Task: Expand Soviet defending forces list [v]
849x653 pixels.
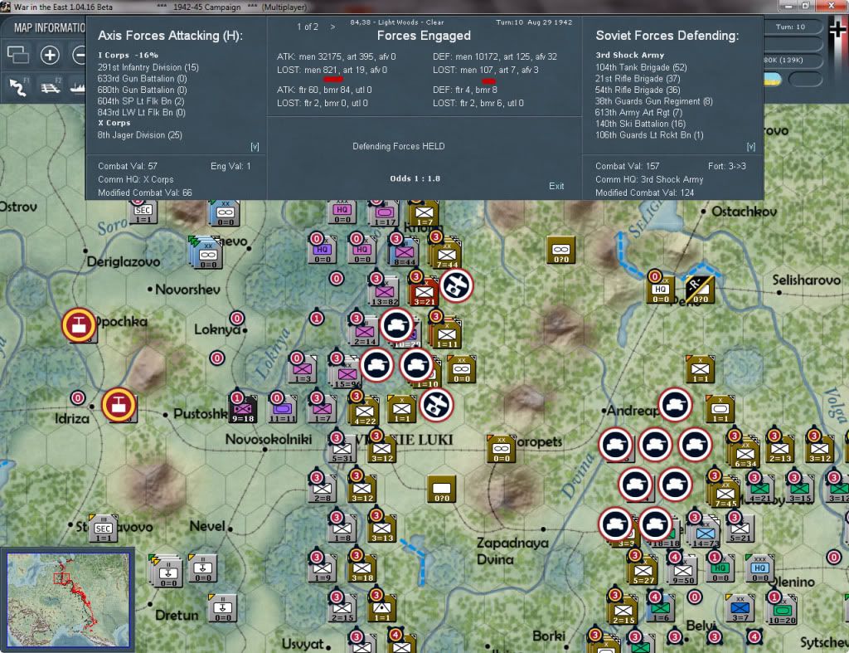Action: pos(750,146)
